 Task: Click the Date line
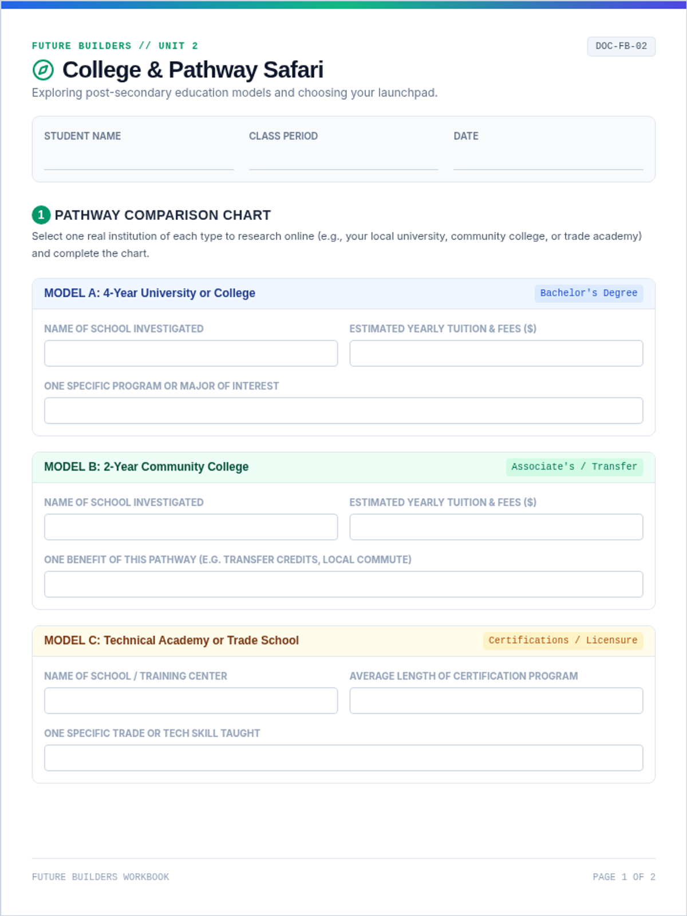(x=548, y=161)
